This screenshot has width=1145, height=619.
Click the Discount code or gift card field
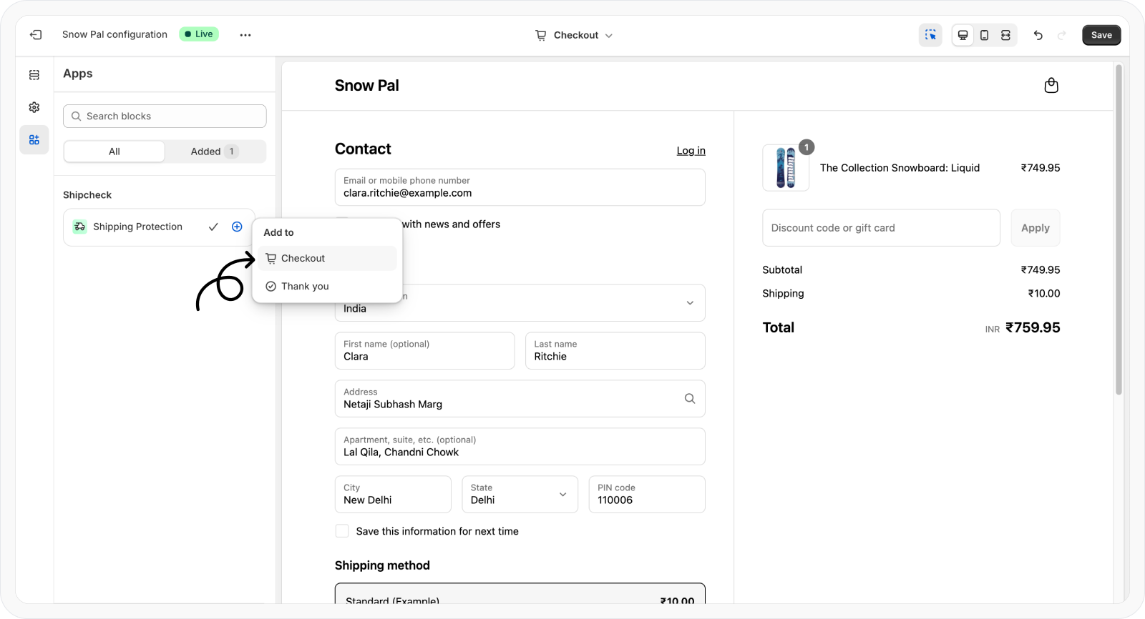coord(881,228)
